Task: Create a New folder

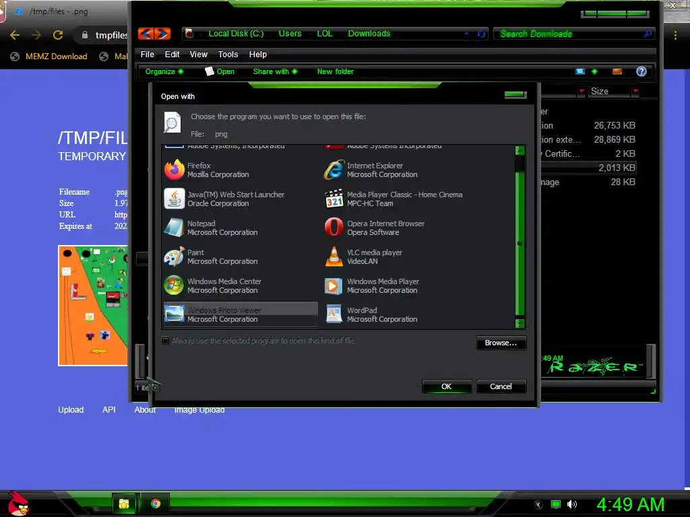Action: [336, 71]
